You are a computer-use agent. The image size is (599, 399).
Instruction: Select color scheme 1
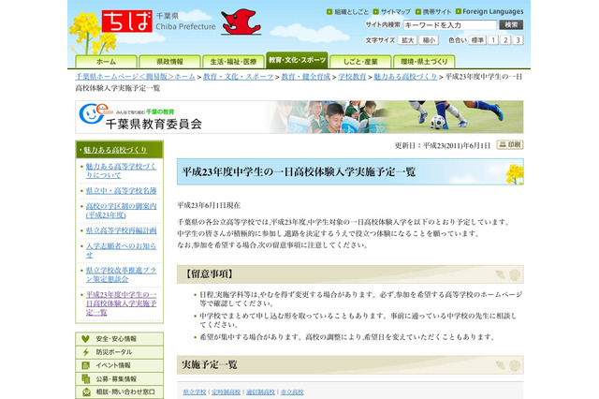(493, 40)
